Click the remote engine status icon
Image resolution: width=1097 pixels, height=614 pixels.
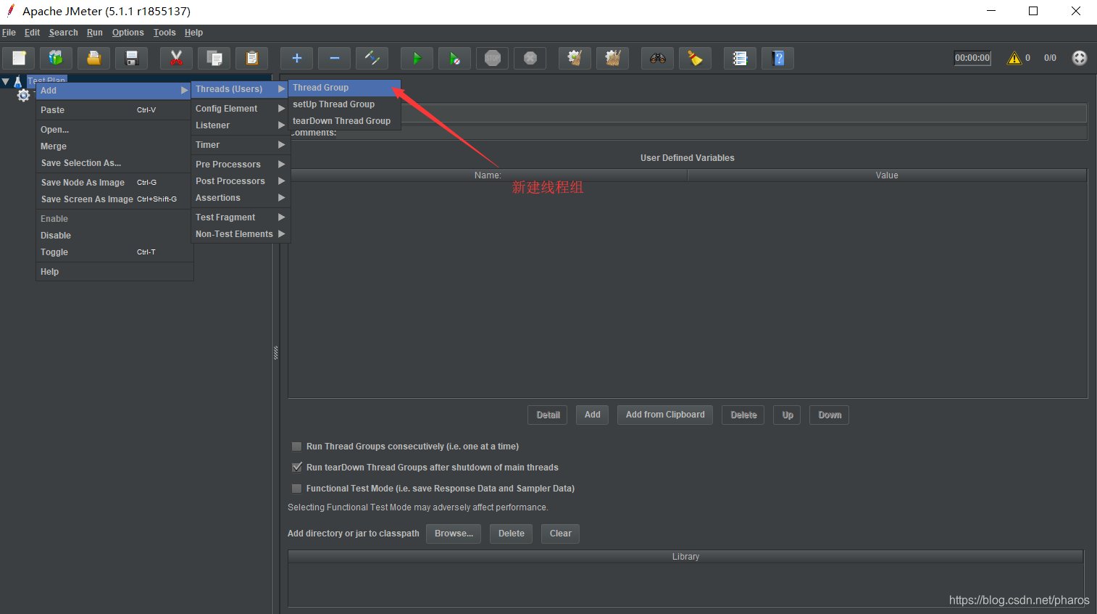(x=1080, y=58)
